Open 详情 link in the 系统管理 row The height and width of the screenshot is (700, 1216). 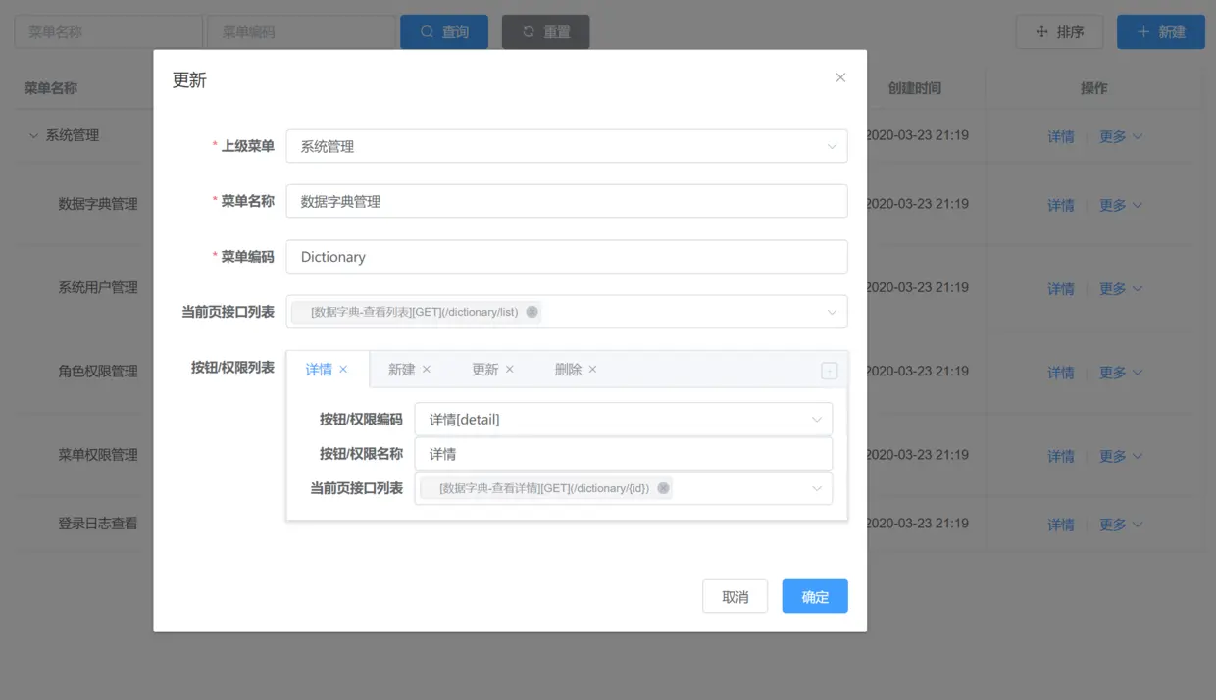[1061, 137]
